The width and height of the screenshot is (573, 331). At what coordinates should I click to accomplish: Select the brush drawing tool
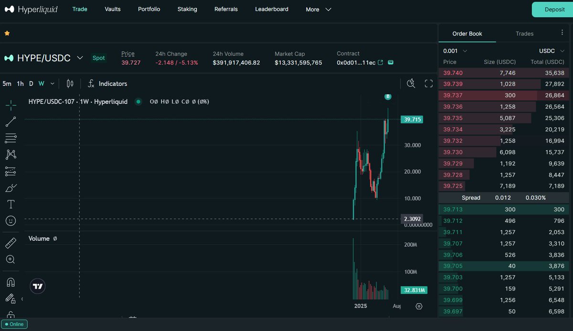[x=10, y=188]
